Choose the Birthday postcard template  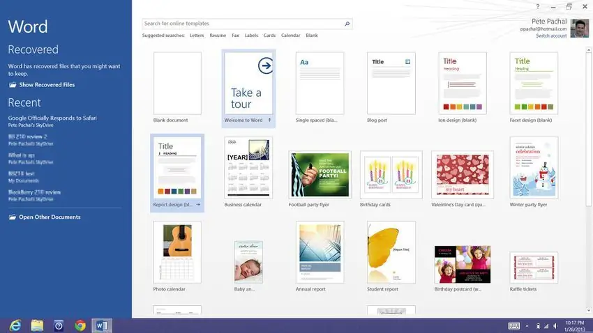(463, 264)
